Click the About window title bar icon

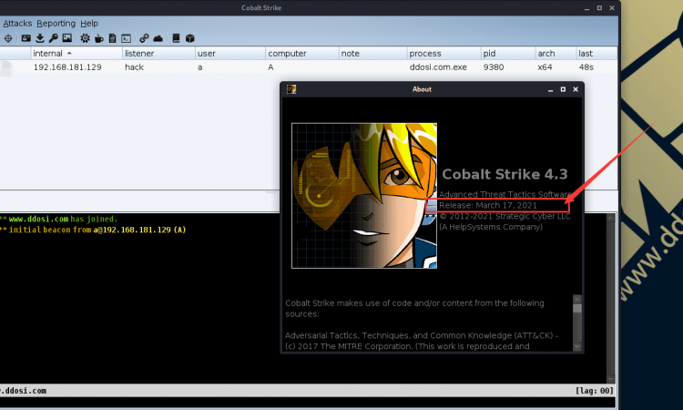(x=291, y=89)
